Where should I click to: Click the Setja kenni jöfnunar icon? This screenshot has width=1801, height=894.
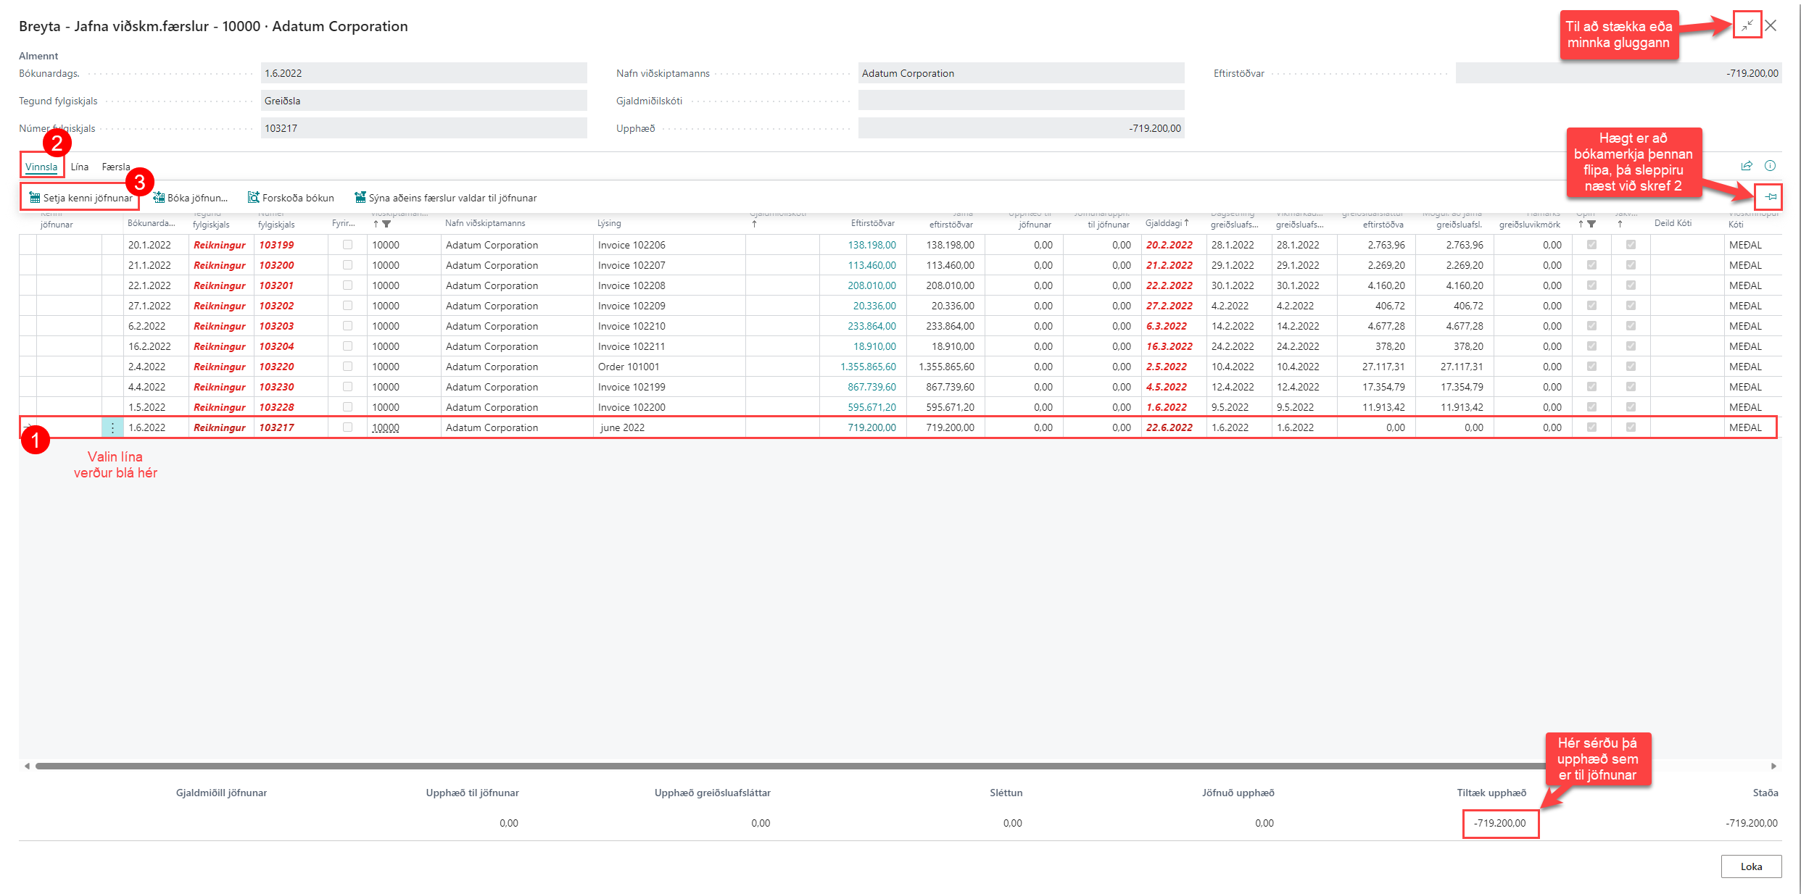click(x=34, y=198)
